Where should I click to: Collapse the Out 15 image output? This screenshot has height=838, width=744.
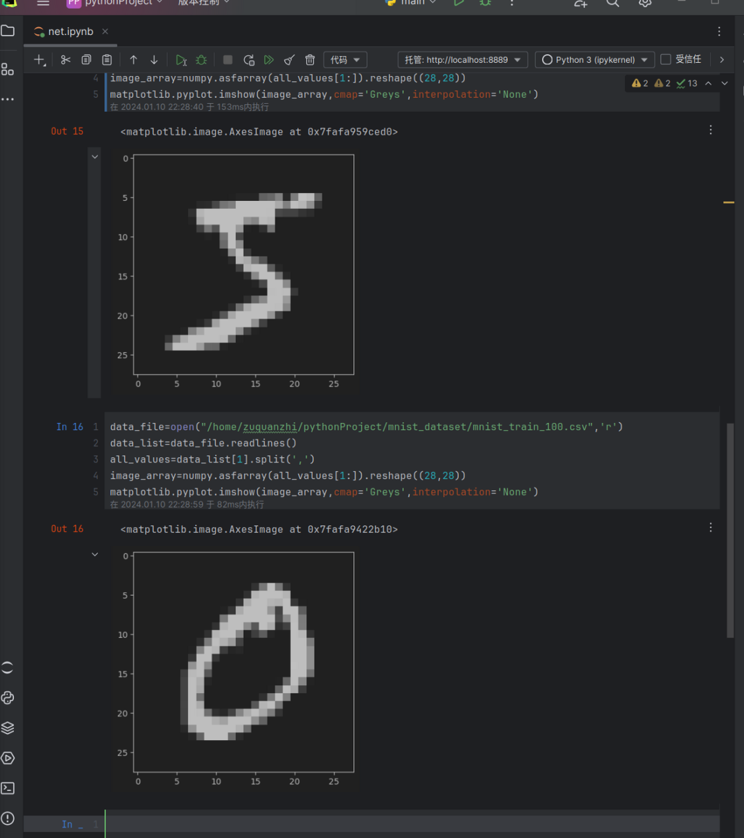95,157
